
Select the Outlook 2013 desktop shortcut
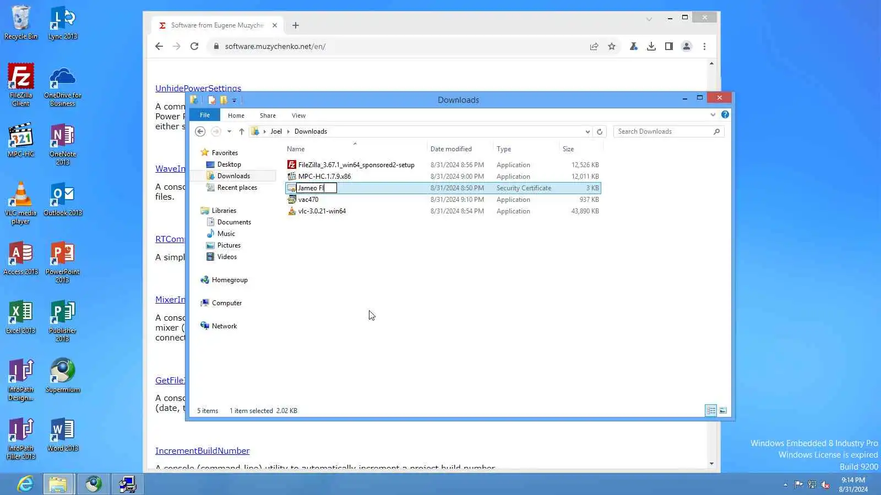pos(63,200)
